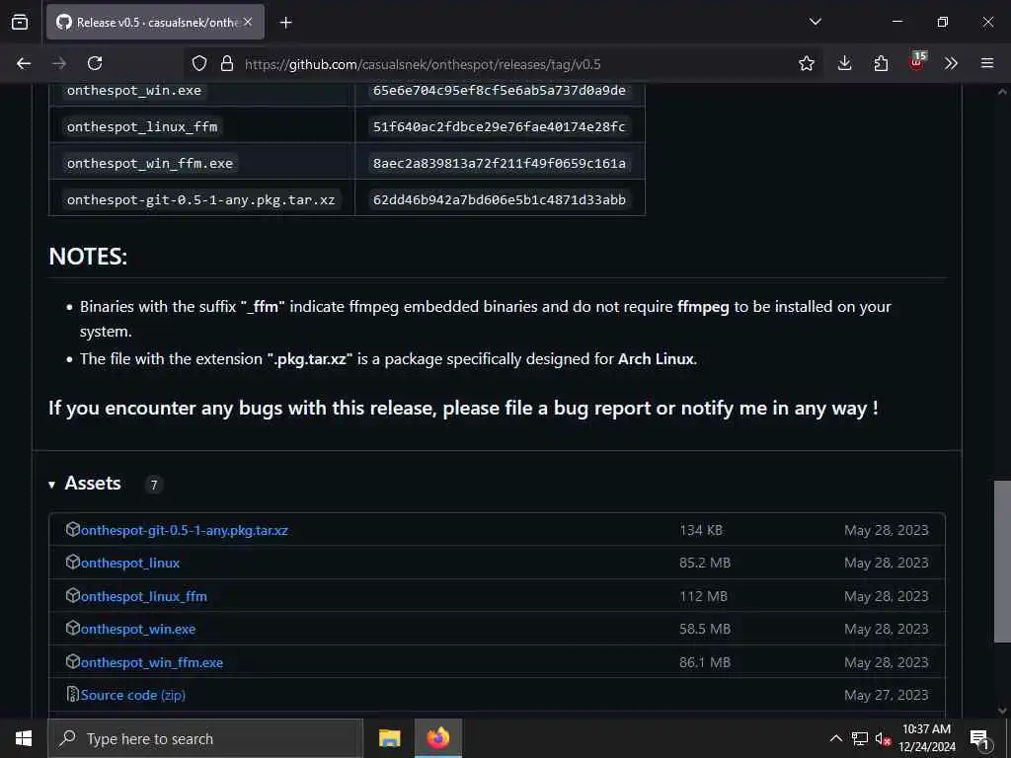Viewport: 1011px width, 758px height.
Task: Show more tools overflow chevron
Action: [x=951, y=63]
